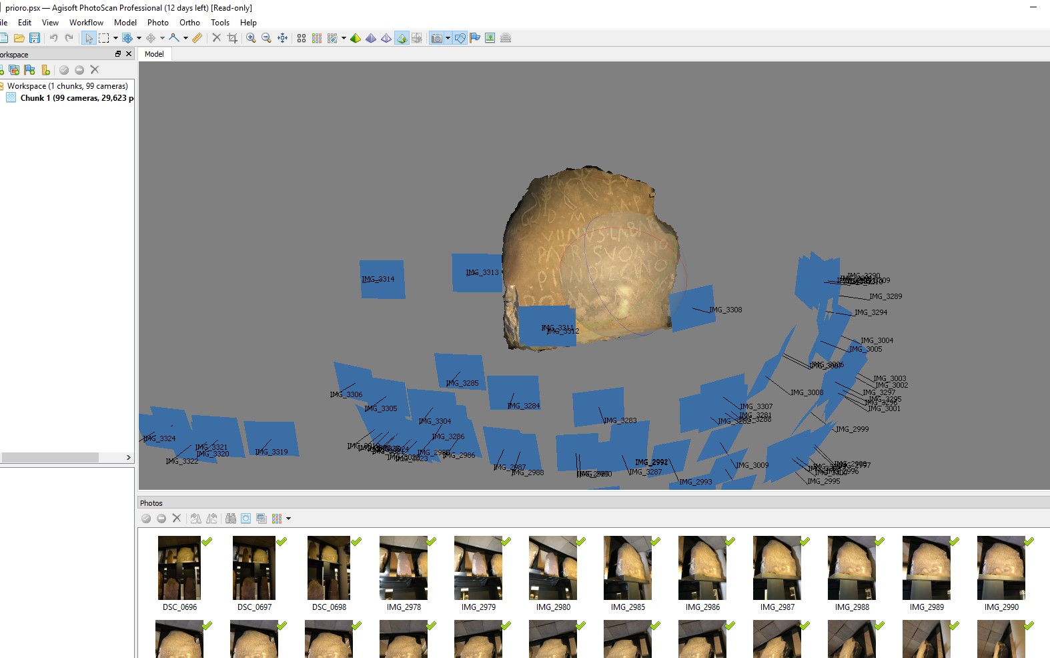
Task: Toggle the Show Cameras button
Action: tap(436, 38)
